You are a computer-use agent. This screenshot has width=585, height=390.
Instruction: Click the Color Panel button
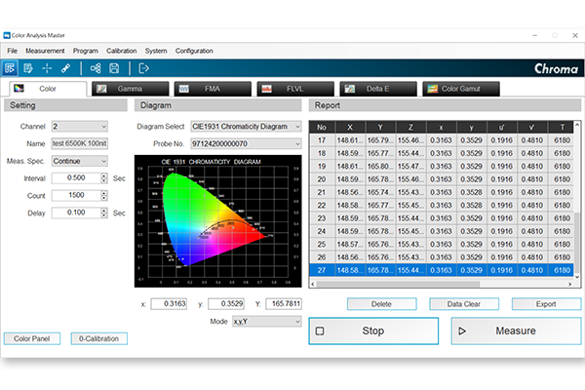pos(32,338)
